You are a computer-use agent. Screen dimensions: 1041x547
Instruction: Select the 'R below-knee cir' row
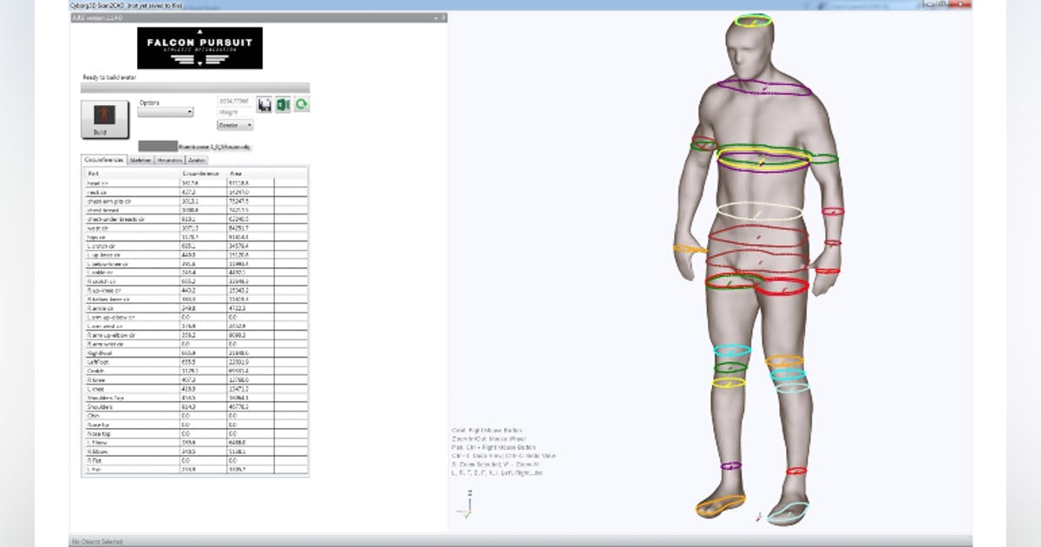point(195,300)
